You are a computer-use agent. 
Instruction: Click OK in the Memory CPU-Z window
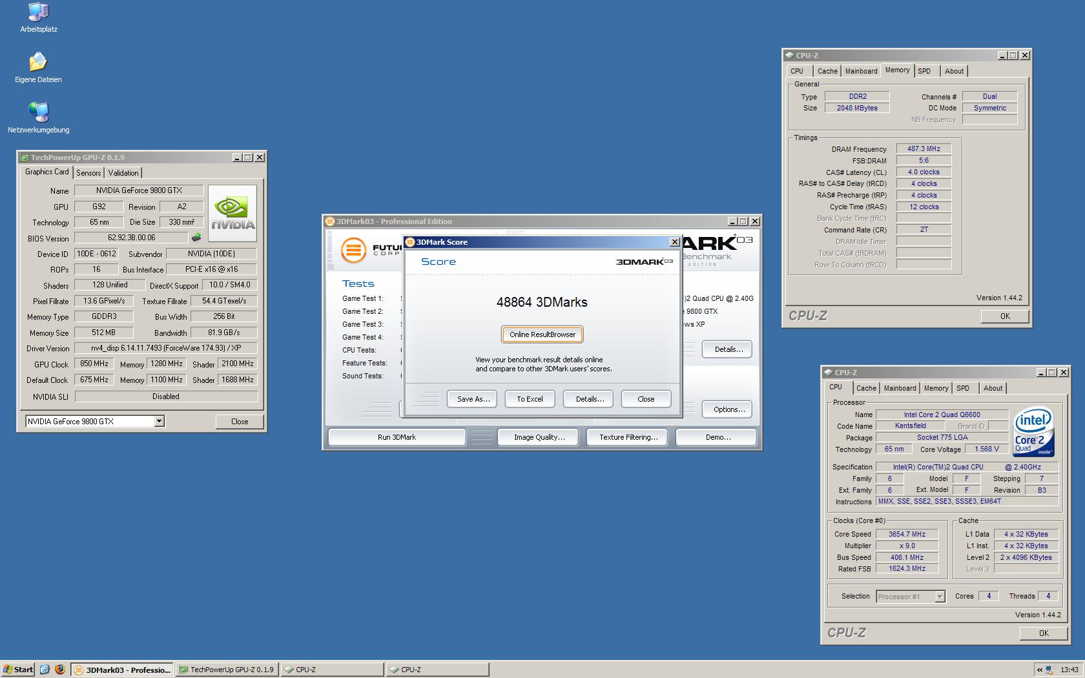(1005, 316)
